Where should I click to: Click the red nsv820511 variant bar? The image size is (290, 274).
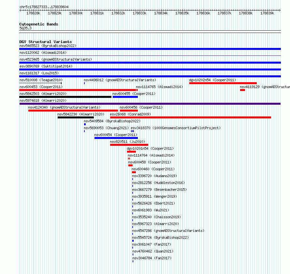click(x=129, y=145)
